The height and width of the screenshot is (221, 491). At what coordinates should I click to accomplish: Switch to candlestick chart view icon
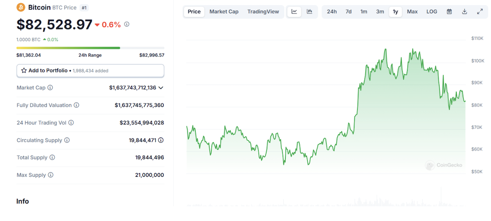click(x=309, y=11)
